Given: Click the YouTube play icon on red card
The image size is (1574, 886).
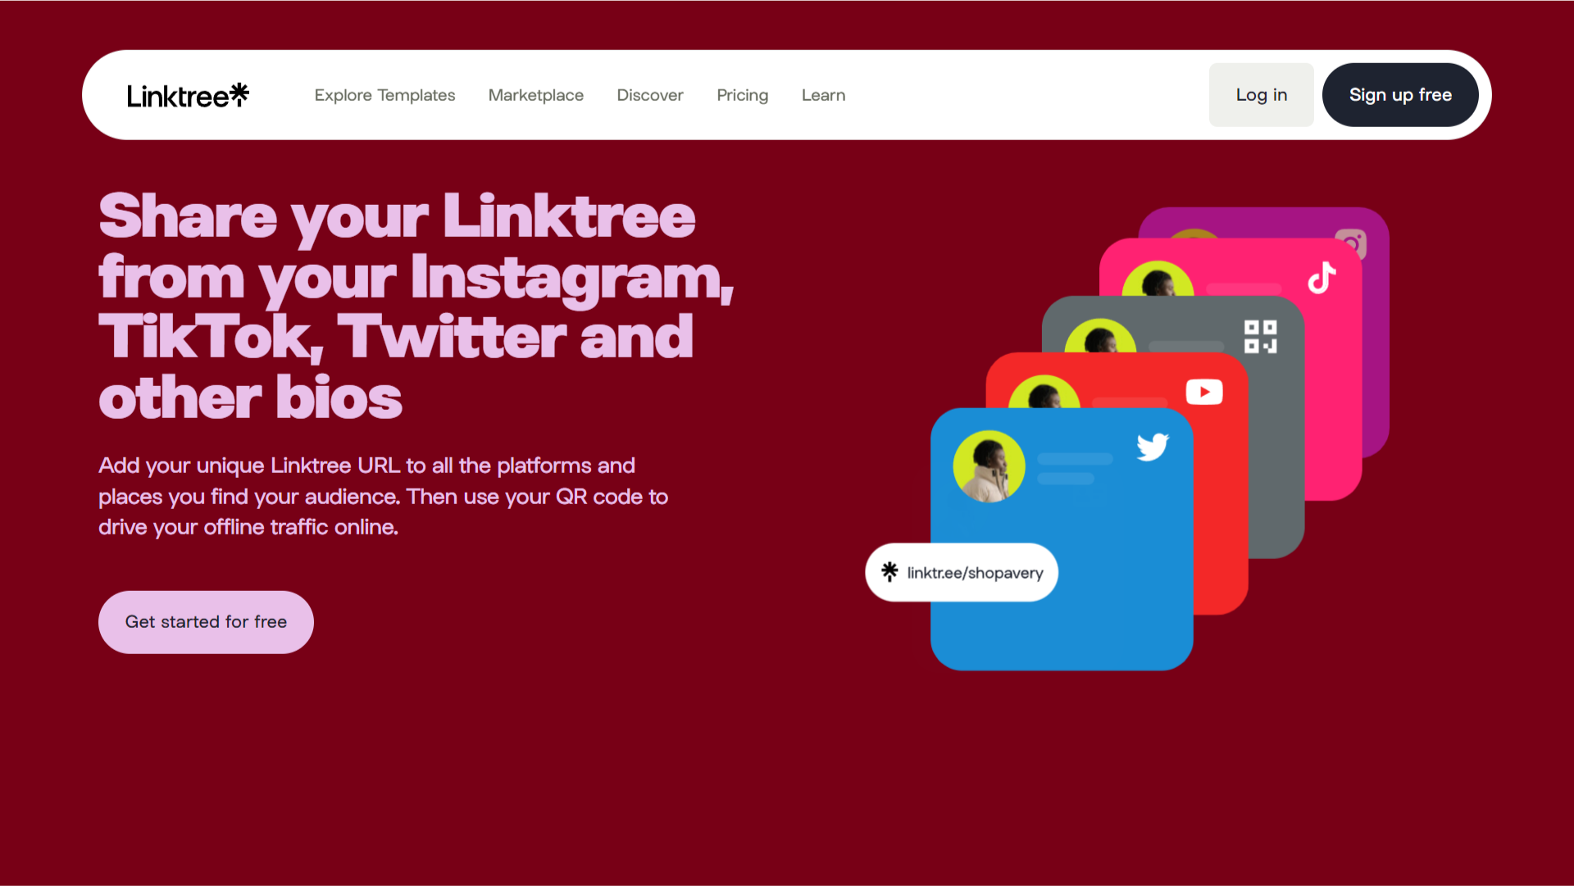Looking at the screenshot, I should (1204, 392).
